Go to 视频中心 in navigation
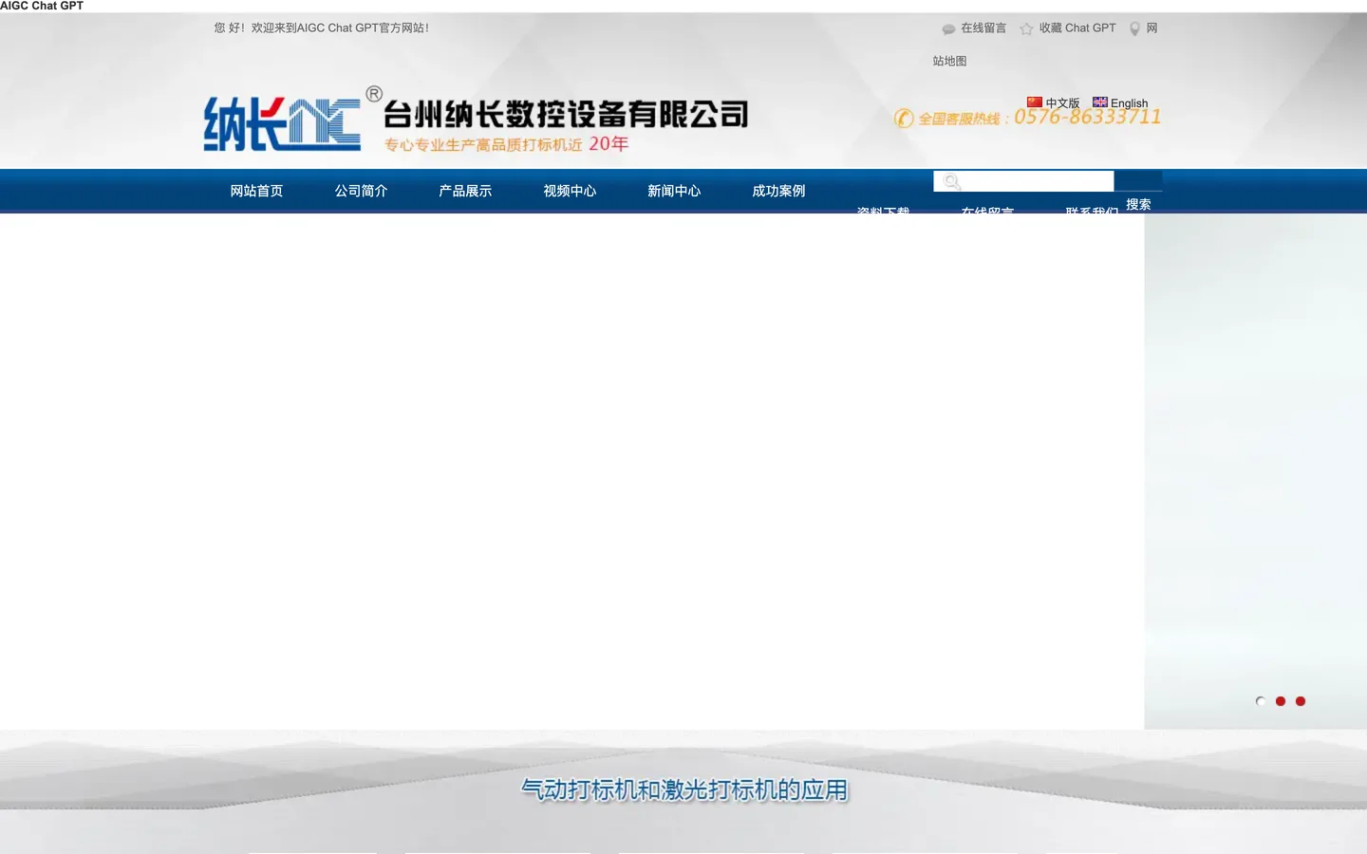 click(570, 191)
